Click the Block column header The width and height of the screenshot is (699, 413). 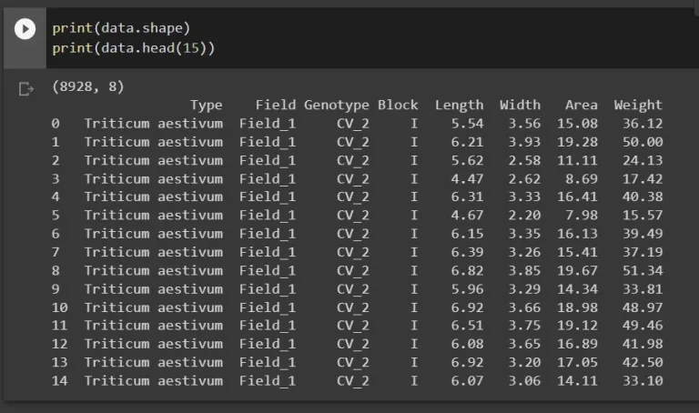[x=398, y=106]
